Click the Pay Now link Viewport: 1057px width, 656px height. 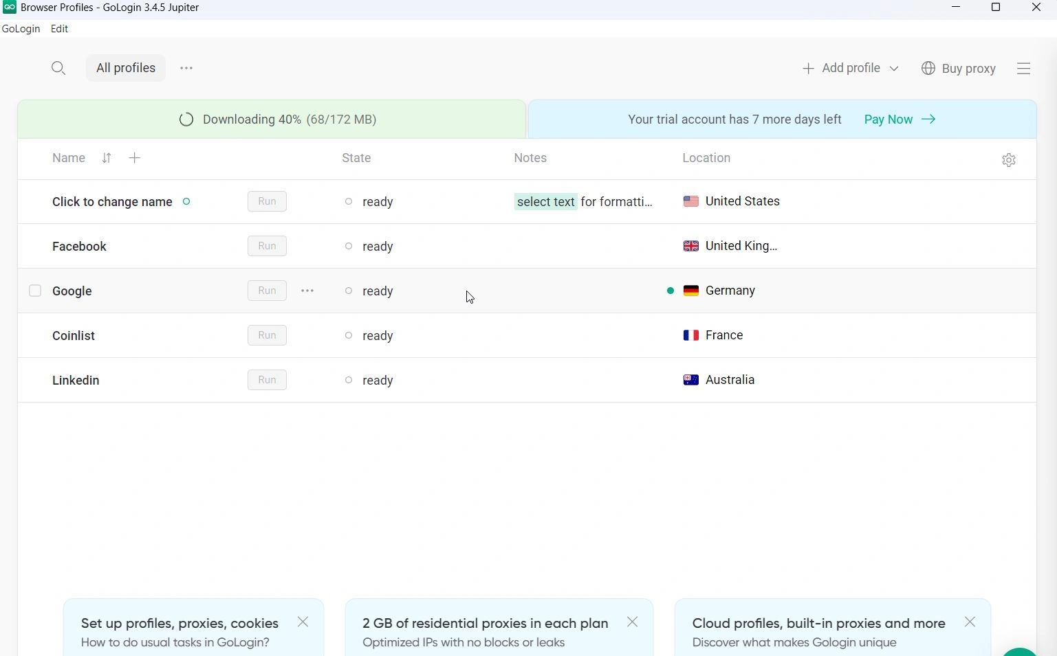[899, 120]
